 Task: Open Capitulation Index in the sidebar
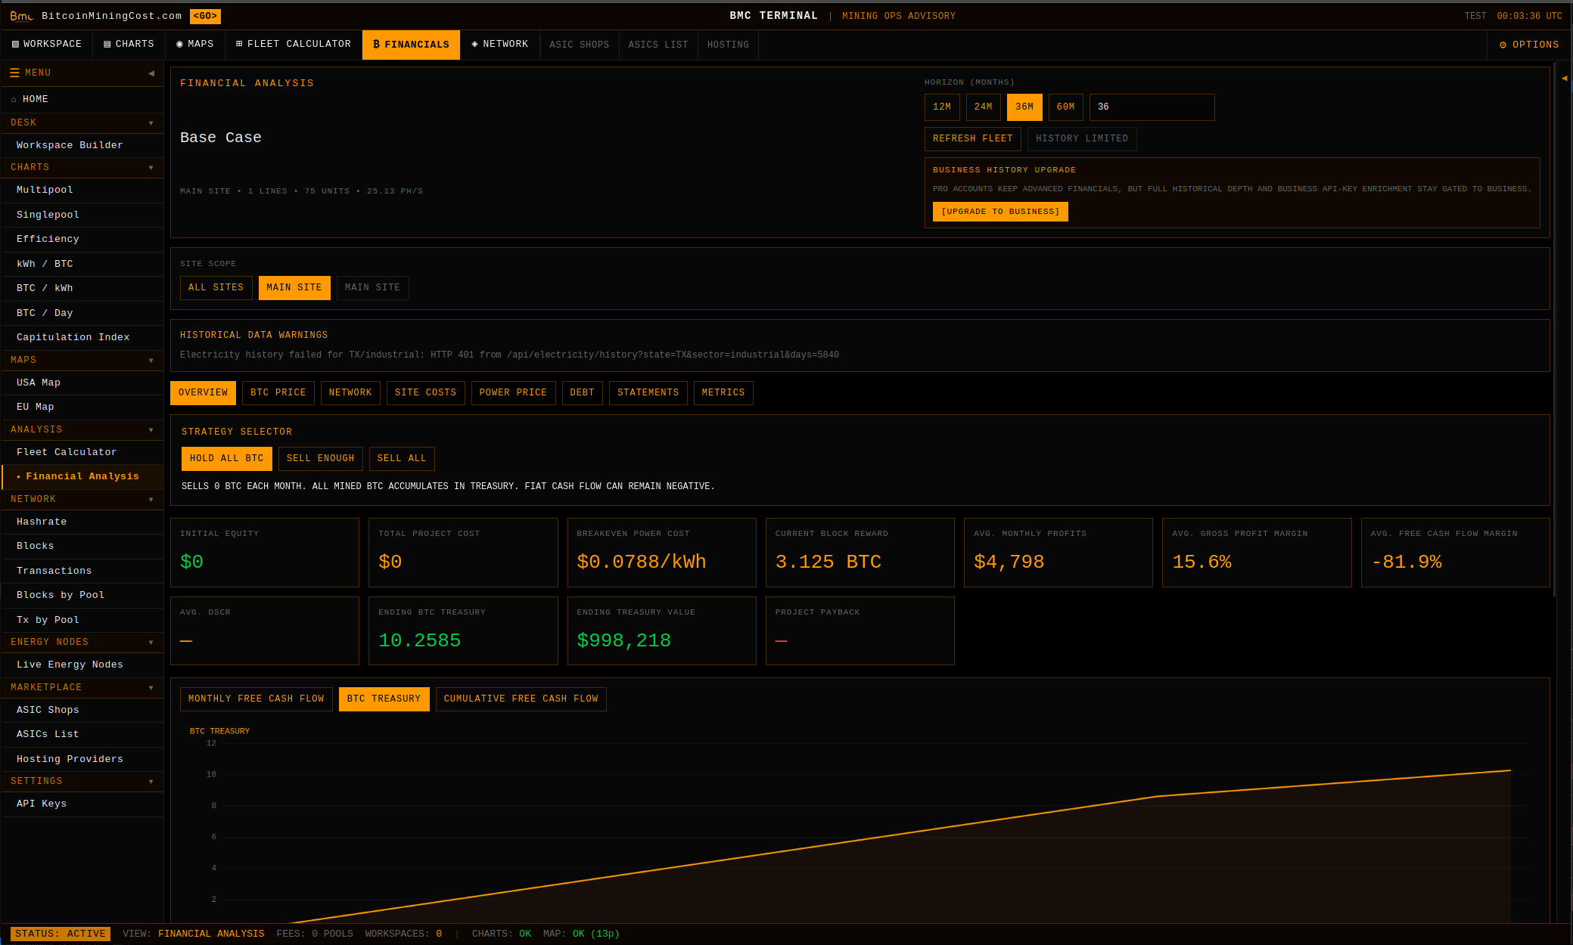tap(73, 337)
